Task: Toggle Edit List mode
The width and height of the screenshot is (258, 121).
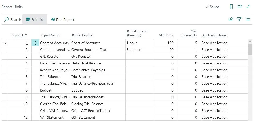Action: pyautogui.click(x=35, y=20)
